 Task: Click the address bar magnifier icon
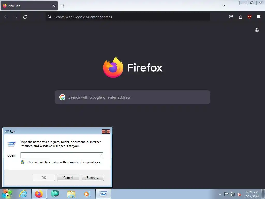[49, 17]
